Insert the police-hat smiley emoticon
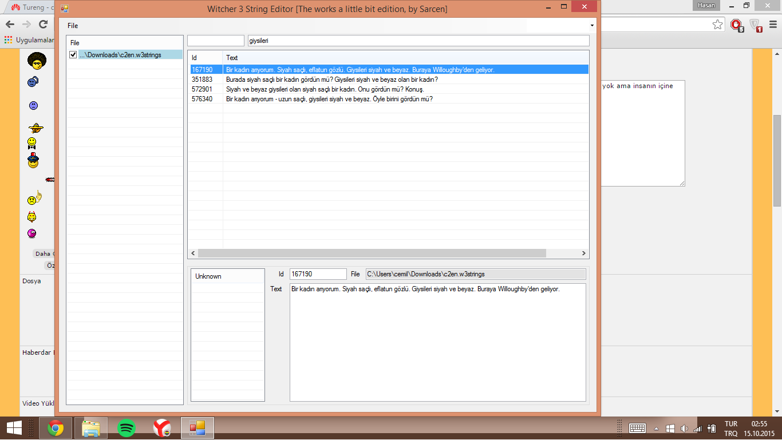Viewport: 782px width, 440px height. pos(33,161)
